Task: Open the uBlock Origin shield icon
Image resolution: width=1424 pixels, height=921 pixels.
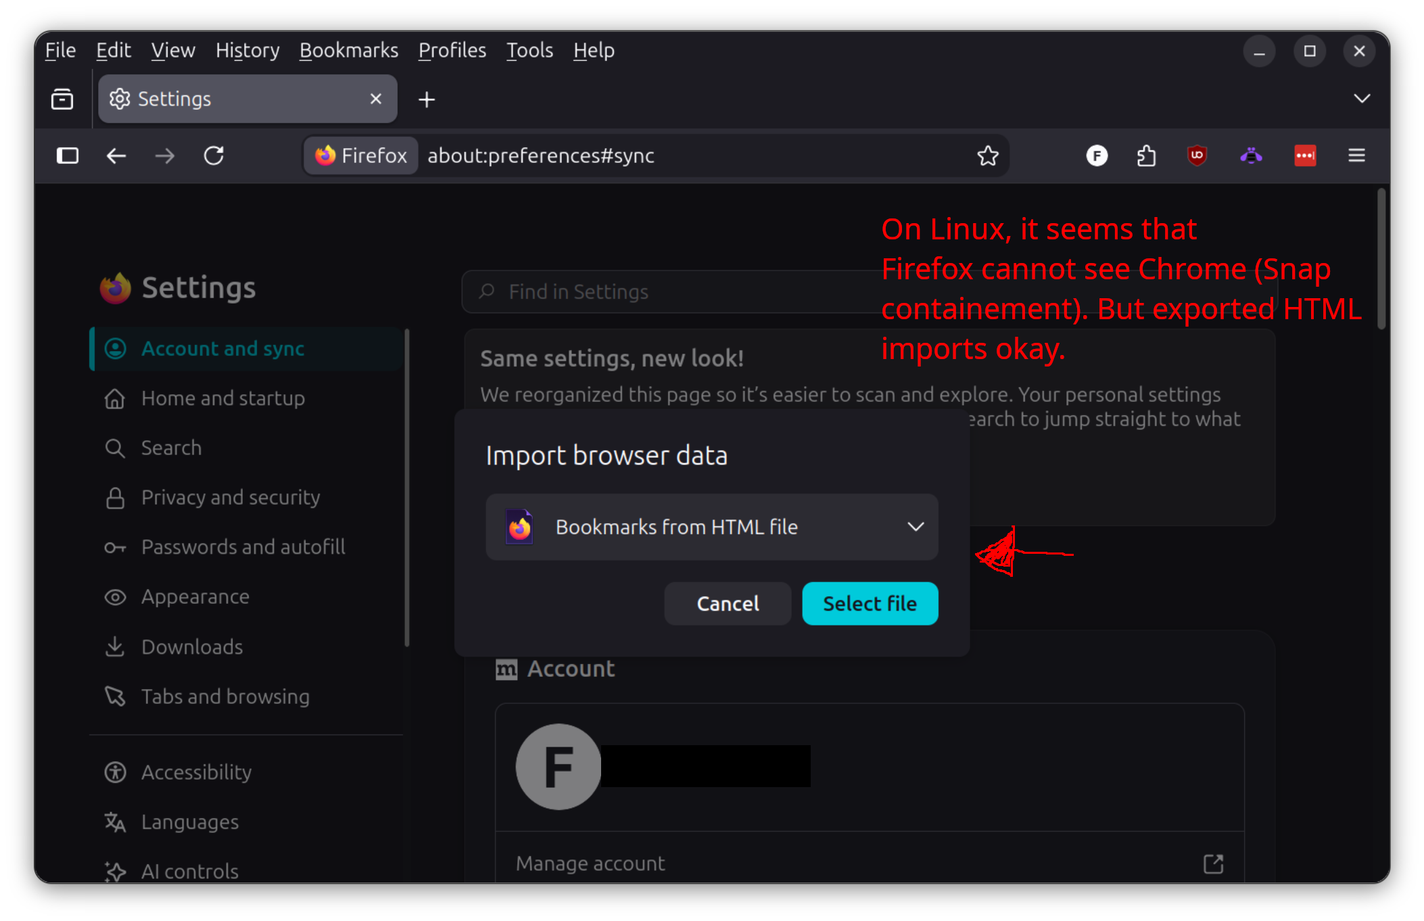Action: 1197,156
